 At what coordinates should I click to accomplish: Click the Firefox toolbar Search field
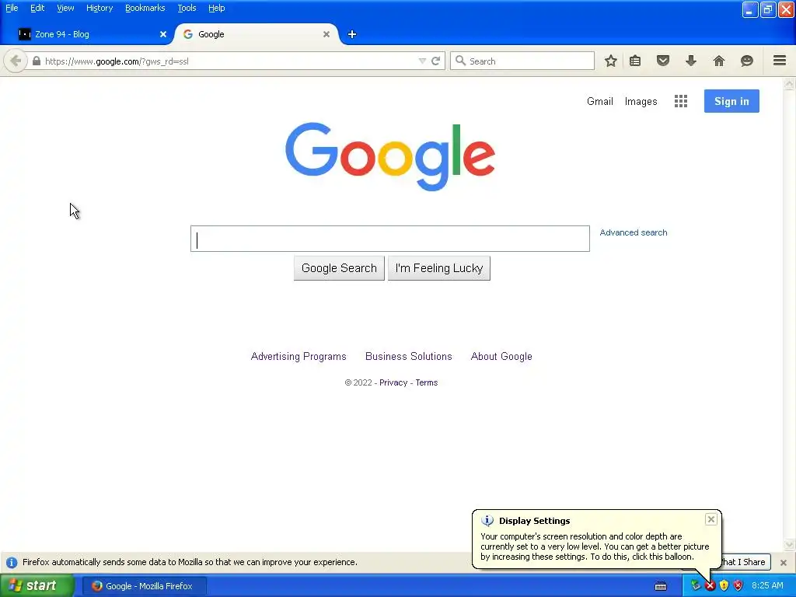[522, 61]
